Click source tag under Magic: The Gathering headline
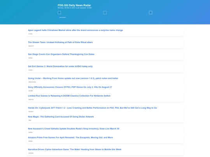Viewport: 210px width, 157px height. tap(30, 120)
